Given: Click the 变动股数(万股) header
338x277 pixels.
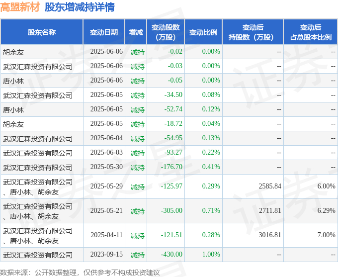Looking at the screenshot, I should click(166, 32).
